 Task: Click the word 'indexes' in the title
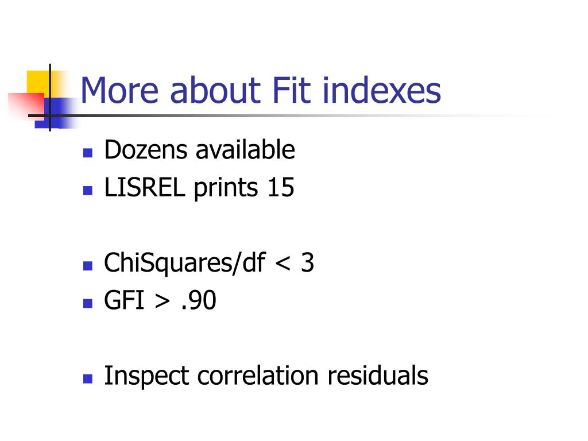tap(381, 90)
